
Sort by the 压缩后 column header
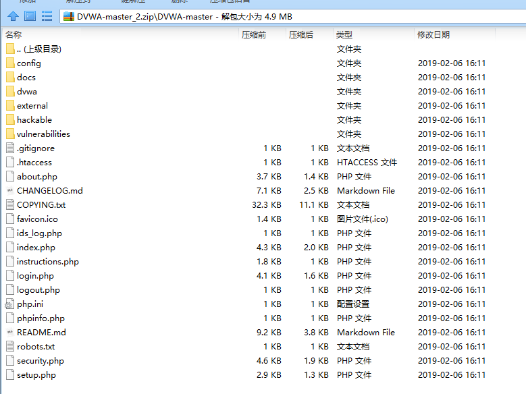tap(301, 34)
